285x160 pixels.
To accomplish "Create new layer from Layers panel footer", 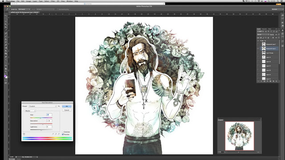I will point(273,81).
